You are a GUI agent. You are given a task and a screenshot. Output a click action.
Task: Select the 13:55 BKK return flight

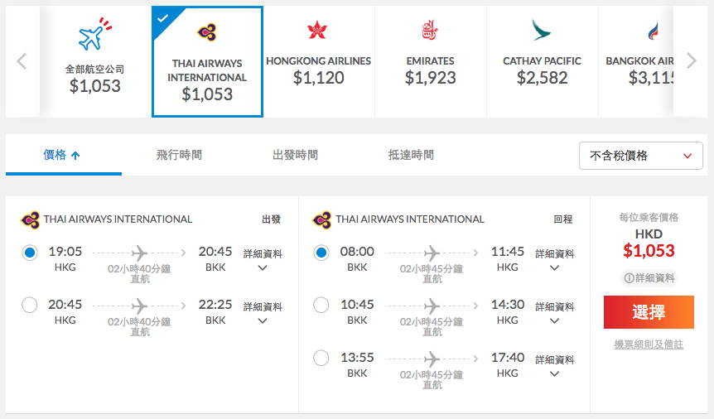321,358
